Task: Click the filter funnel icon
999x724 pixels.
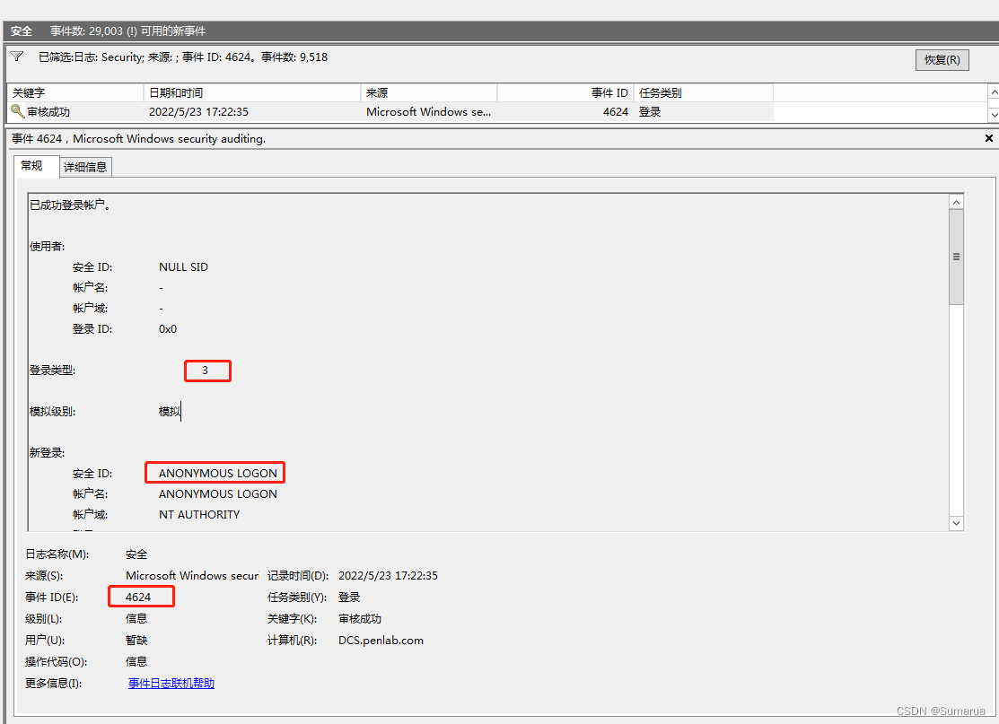Action: tap(17, 57)
